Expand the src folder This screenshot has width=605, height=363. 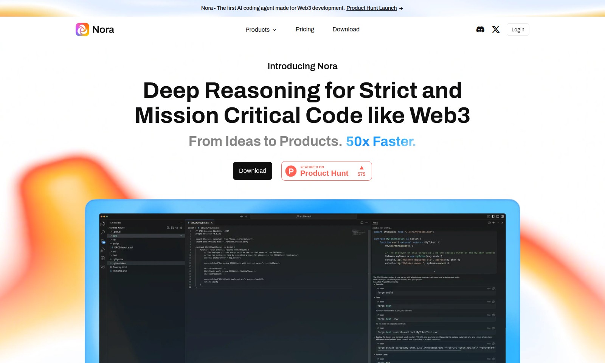tap(111, 251)
